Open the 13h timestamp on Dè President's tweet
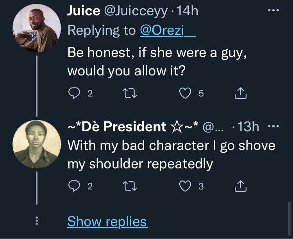293x239 pixels. (x=248, y=127)
